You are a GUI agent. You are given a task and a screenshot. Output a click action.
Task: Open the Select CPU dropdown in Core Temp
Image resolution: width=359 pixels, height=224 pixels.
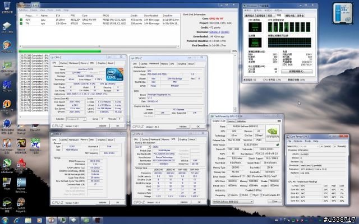309,146
